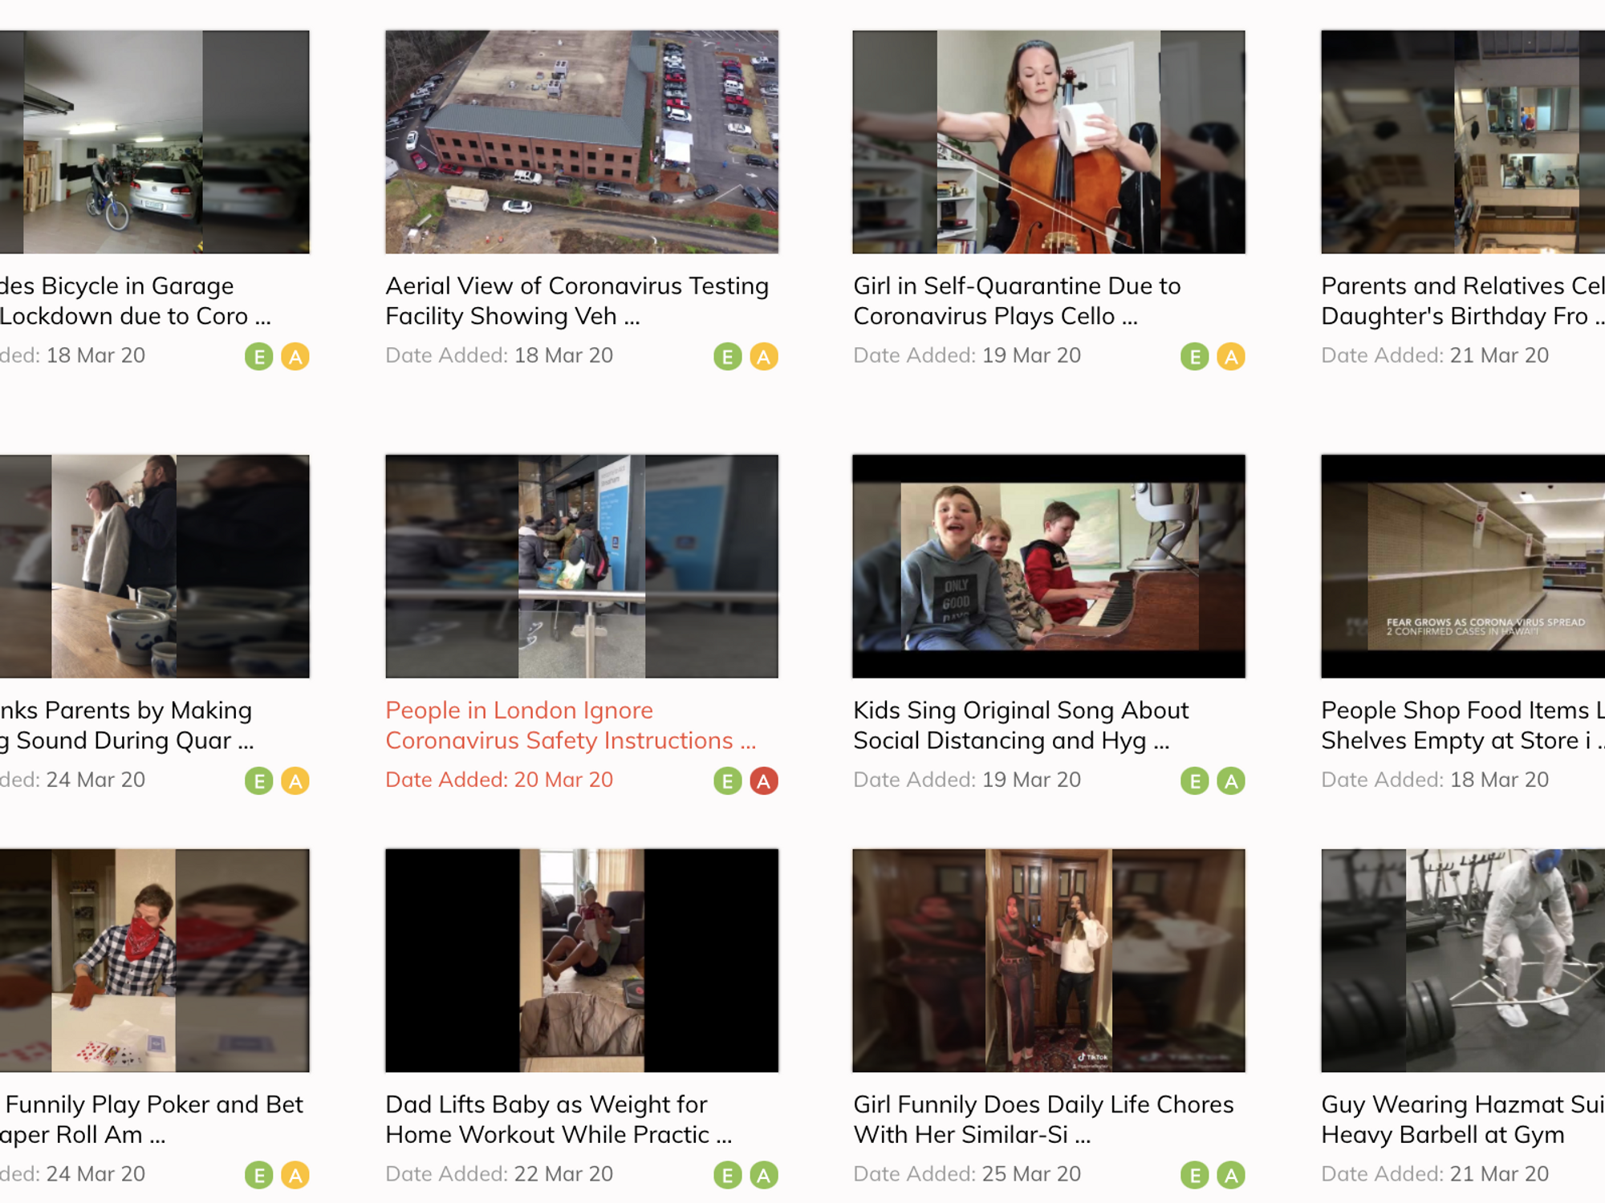Click green E badge on Girl Does Daily Chores card
Viewport: 1605px width, 1203px height.
(x=1194, y=1175)
